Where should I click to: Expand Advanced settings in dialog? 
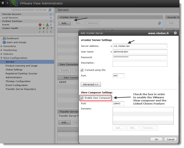pyautogui.click(x=91, y=84)
